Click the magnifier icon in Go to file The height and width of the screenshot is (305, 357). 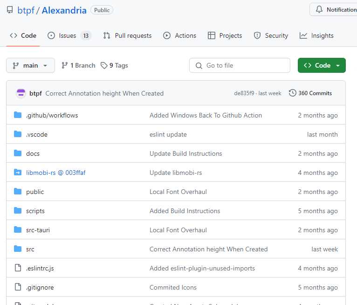(x=199, y=66)
